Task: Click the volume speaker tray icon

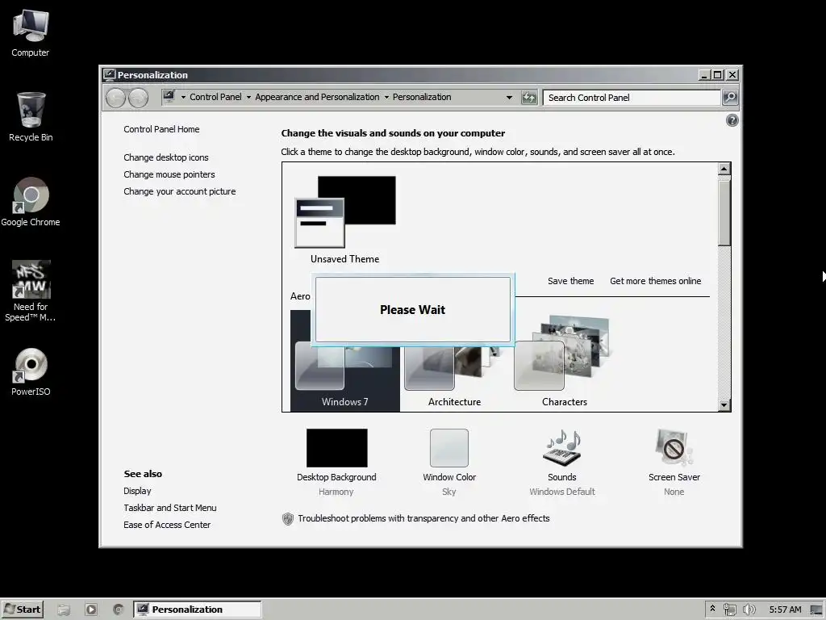Action: (x=749, y=610)
